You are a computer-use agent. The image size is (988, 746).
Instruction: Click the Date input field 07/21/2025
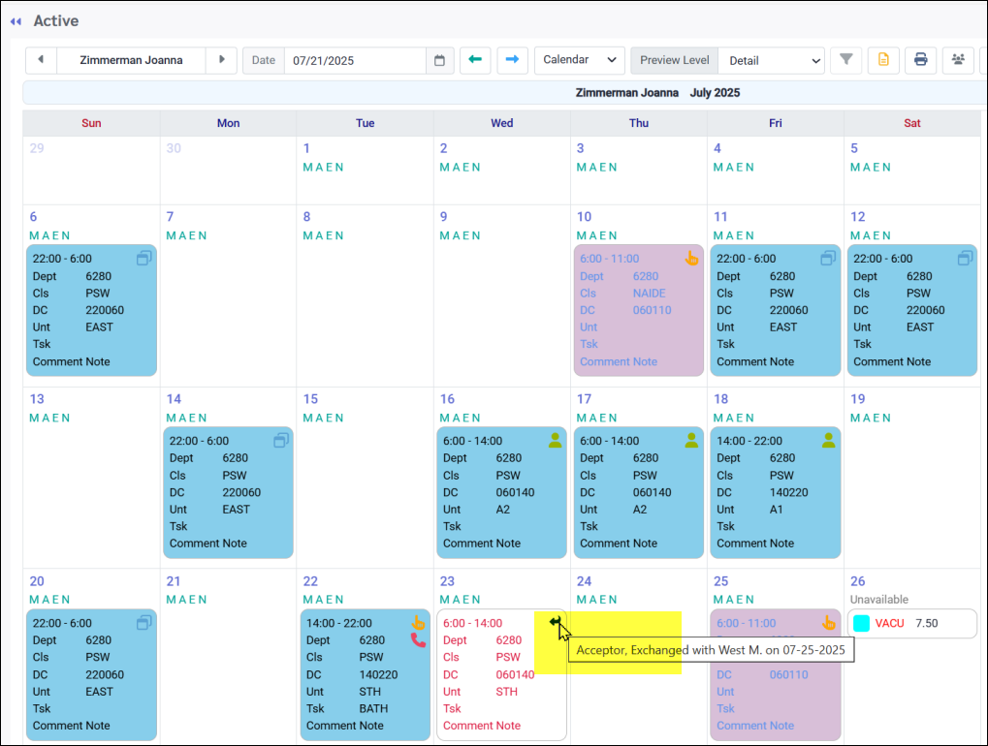356,60
